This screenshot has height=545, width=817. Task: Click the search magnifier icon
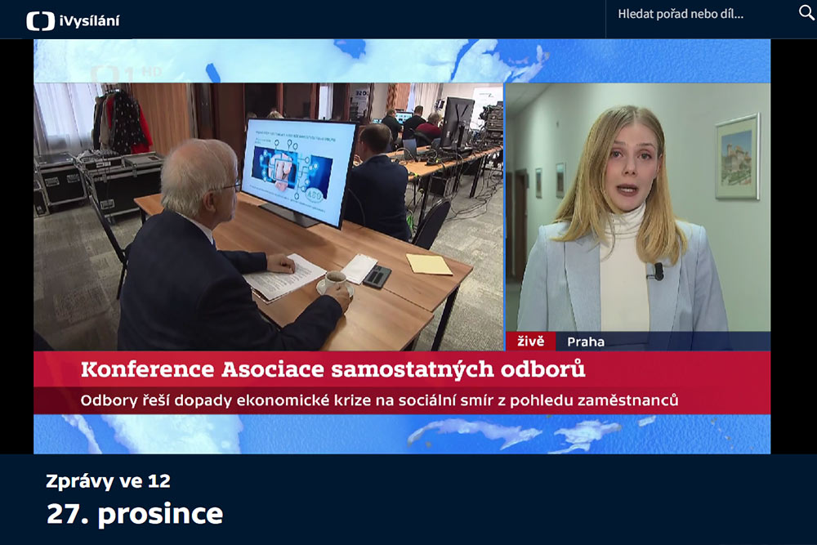(x=806, y=13)
